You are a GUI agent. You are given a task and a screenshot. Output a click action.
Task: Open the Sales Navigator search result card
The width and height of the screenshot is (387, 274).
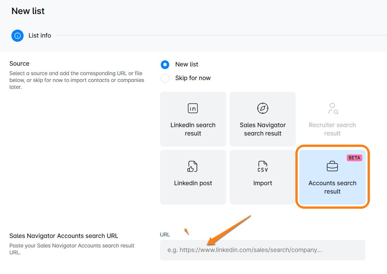pyautogui.click(x=262, y=119)
